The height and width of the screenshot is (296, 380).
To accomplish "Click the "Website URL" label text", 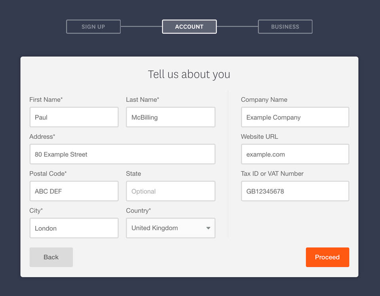I will 259,137.
